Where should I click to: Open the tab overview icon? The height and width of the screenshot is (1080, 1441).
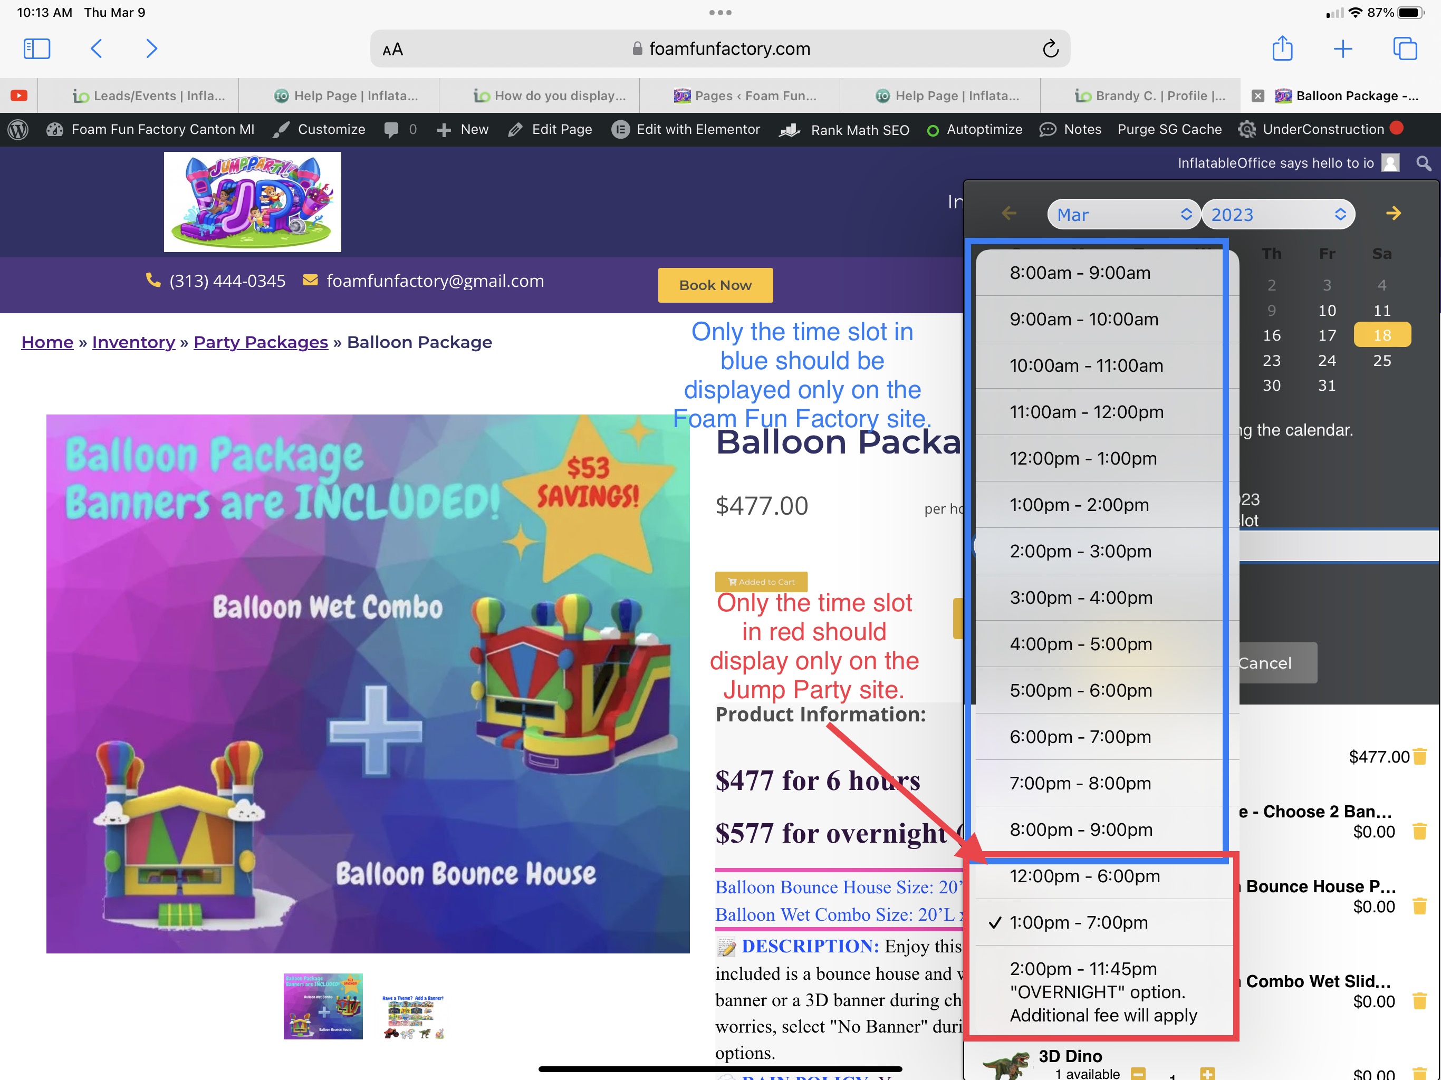[1405, 49]
